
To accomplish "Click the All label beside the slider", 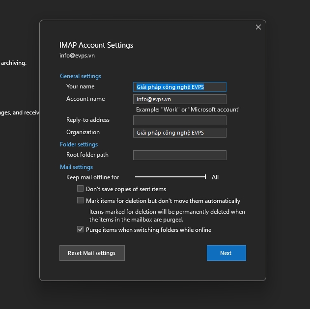I will pyautogui.click(x=215, y=177).
